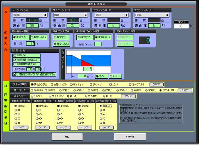199x145 pixels.
Task: Click the sub genre 3 選曲率 percentage field
Action: (154, 26)
